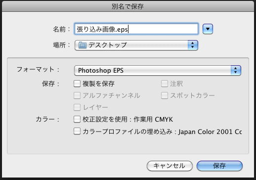Open the フォーマット dropdown showing Photoshop EPS
Image resolution: width=256 pixels, height=180 pixels.
158,70
